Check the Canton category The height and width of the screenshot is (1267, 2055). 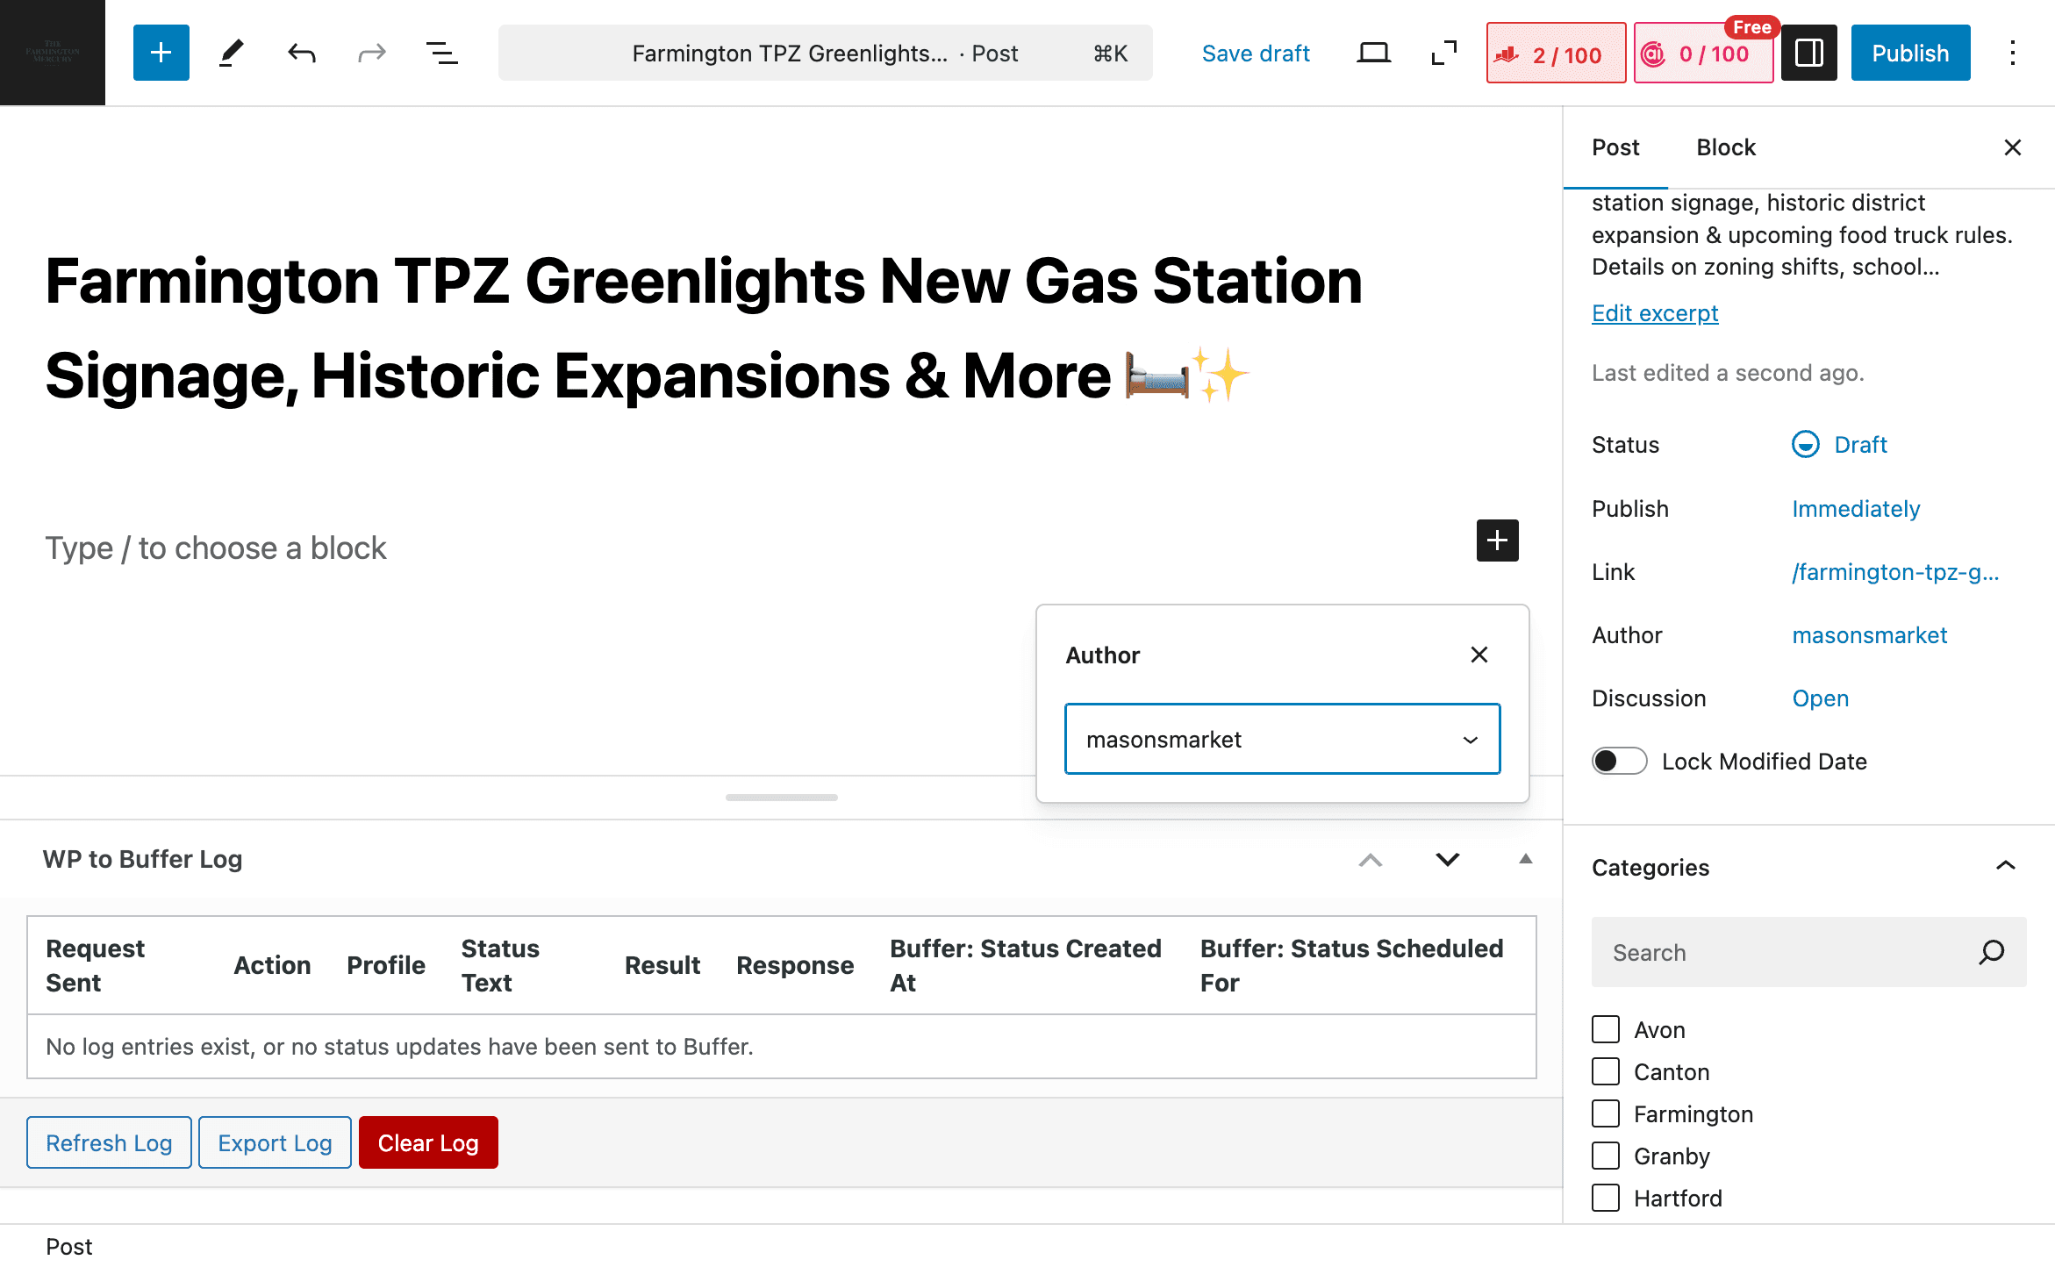tap(1606, 1071)
